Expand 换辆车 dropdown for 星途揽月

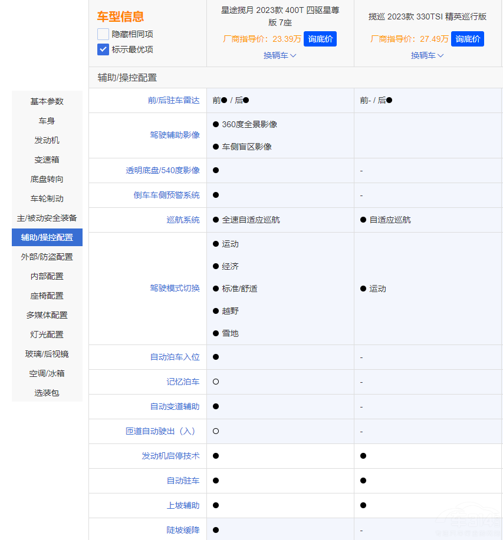click(x=280, y=55)
